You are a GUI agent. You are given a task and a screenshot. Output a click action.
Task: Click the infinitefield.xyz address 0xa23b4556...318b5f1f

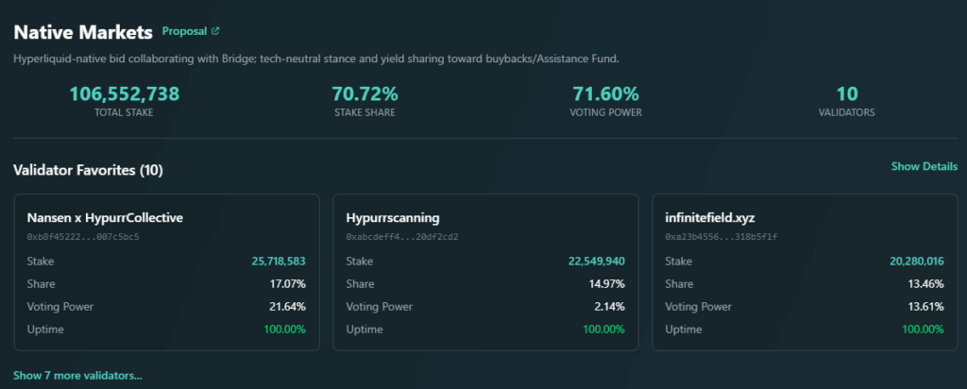721,236
